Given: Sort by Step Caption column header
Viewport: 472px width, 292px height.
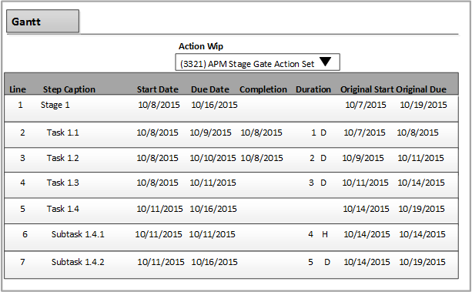Looking at the screenshot, I should coord(69,89).
